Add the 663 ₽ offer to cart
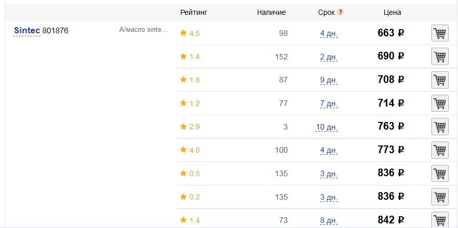Screen dimensions: 458x228 [440, 33]
